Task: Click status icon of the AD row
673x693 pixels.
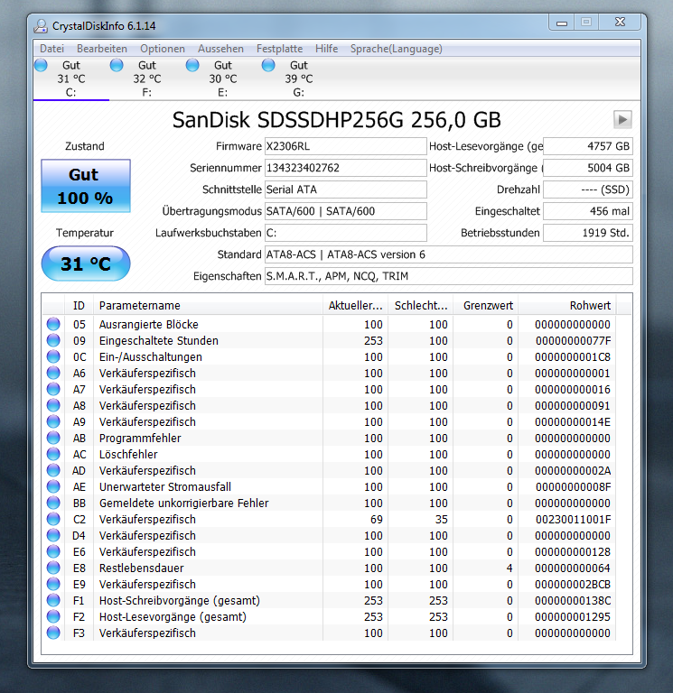Action: [x=53, y=471]
